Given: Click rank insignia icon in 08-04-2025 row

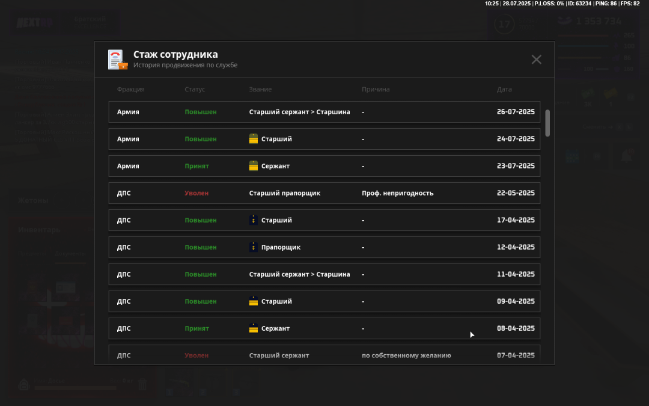Looking at the screenshot, I should click(254, 328).
